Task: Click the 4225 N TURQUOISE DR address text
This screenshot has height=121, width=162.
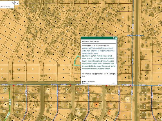Action: point(100,46)
